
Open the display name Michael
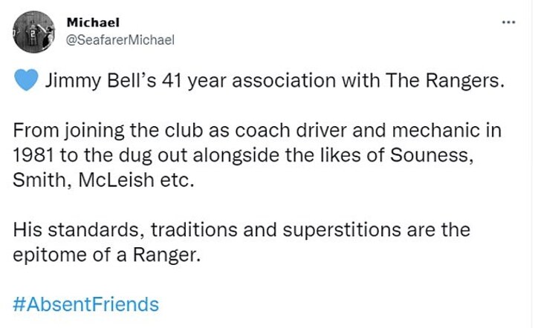tap(93, 22)
